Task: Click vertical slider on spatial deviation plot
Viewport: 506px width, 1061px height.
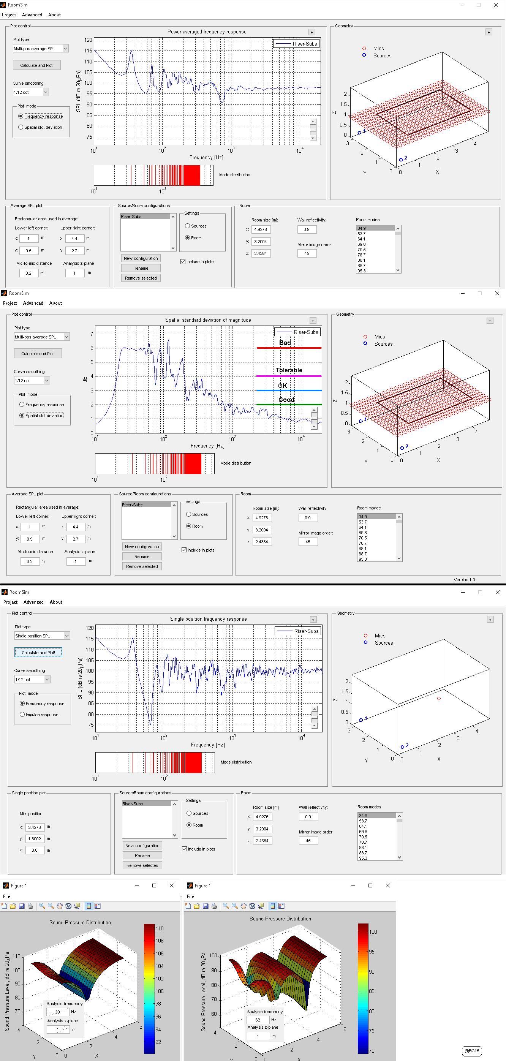Action: [x=314, y=419]
